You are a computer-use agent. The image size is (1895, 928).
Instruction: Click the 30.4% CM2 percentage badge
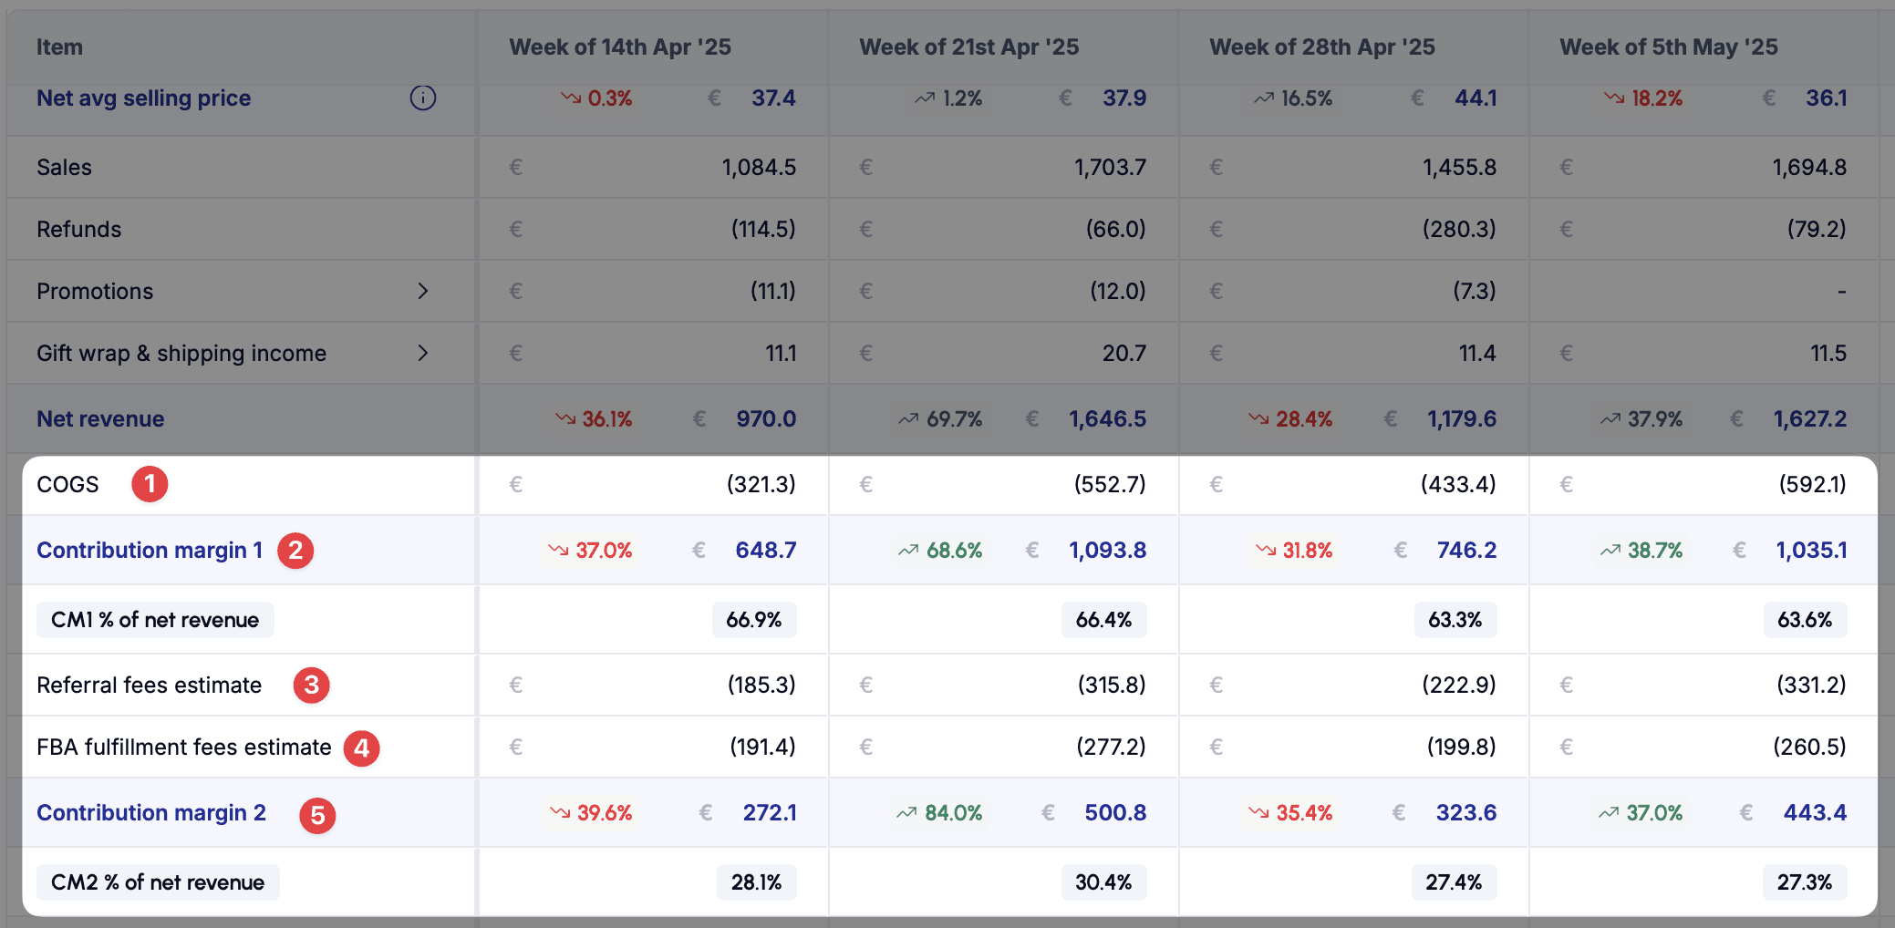coord(1103,882)
